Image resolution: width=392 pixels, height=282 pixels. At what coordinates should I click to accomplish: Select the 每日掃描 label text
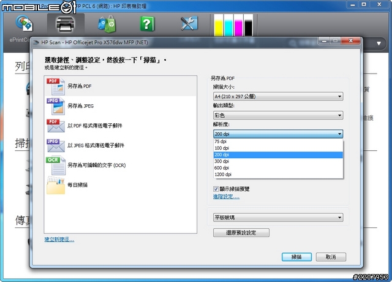pyautogui.click(x=78, y=185)
